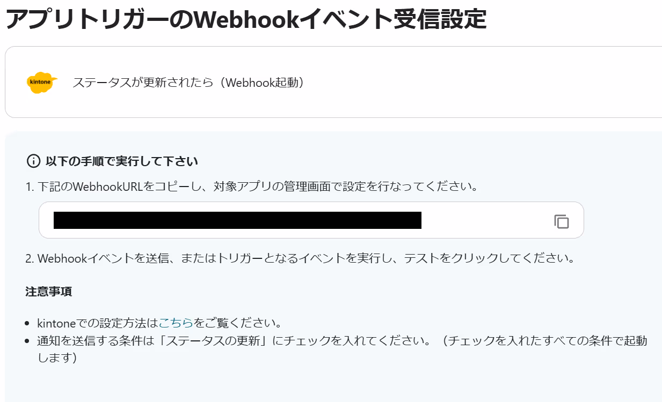Click step 2 instruction about sending Webhook event

[301, 258]
